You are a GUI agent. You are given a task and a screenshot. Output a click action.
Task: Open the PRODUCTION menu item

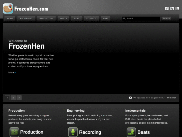(46, 19)
